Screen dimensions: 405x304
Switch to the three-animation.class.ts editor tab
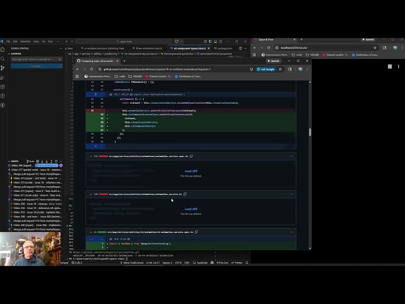[x=149, y=48]
